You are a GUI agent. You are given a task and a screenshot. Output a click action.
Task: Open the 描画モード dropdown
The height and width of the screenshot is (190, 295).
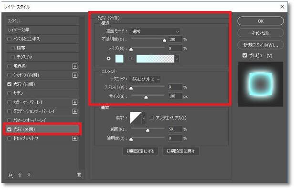click(155, 31)
